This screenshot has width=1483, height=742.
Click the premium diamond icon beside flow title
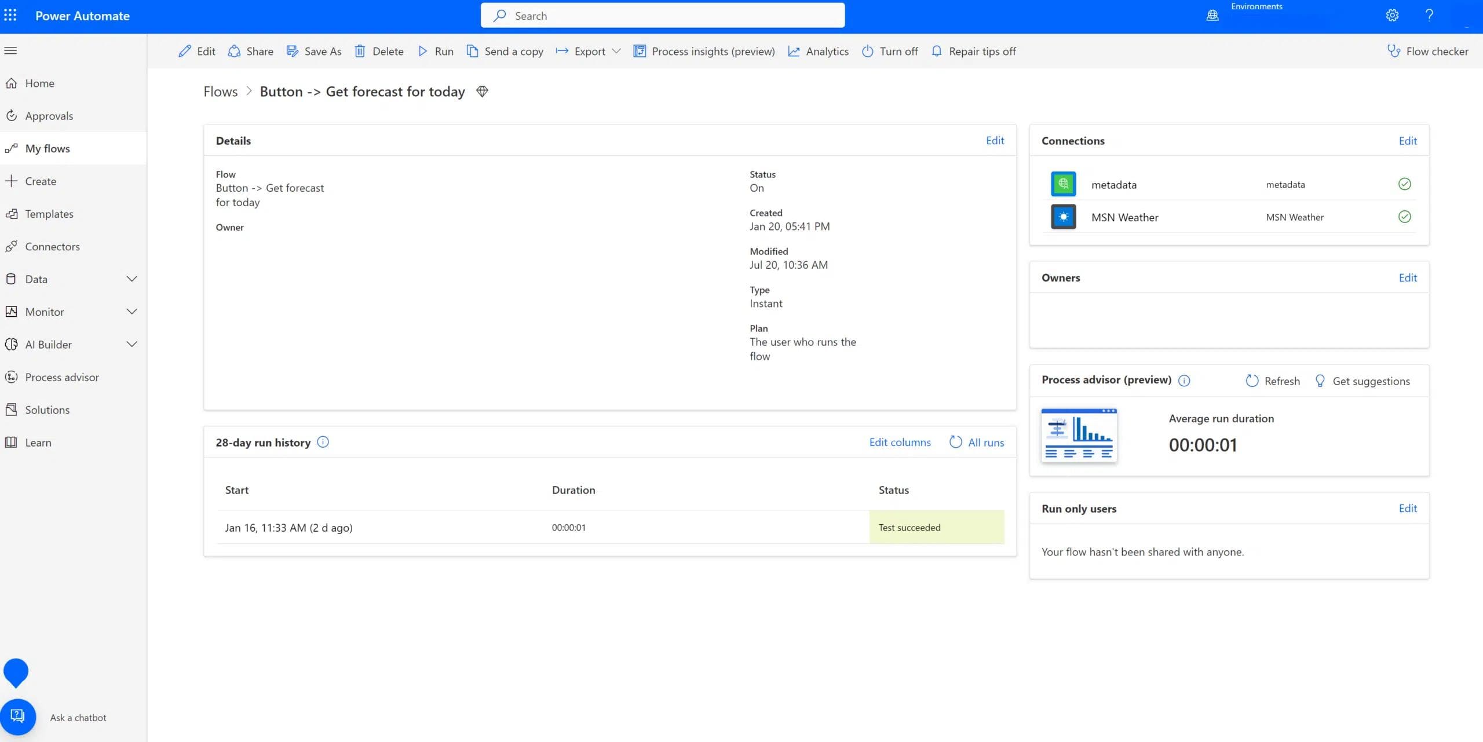(482, 92)
